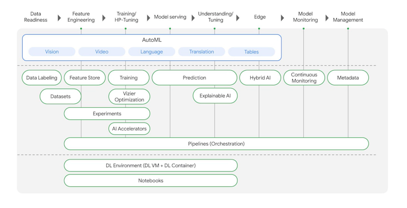Screen dimensions: 407x208
Task: Expand the arrow after Data Readiness
Action: tap(59, 17)
